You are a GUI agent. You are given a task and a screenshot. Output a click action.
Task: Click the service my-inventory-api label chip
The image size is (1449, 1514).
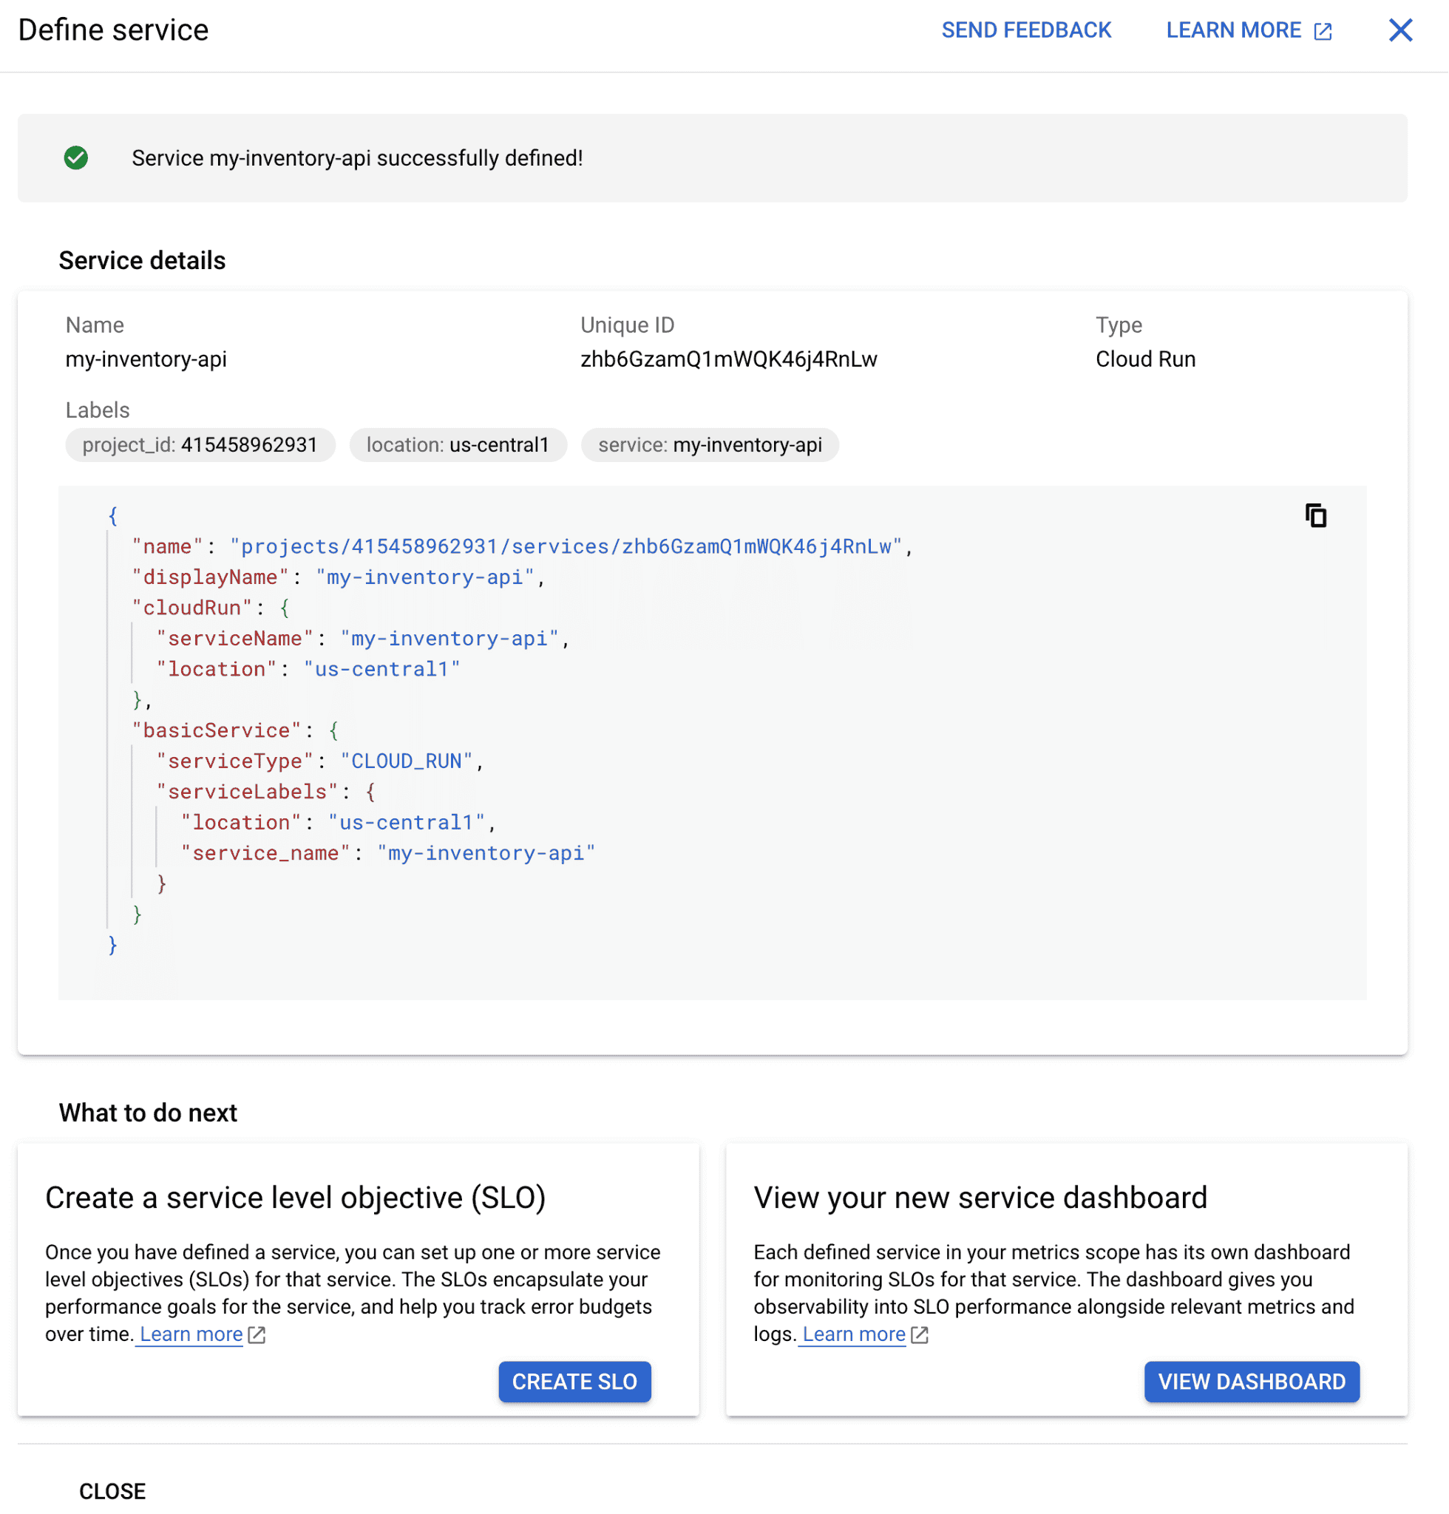pos(710,444)
